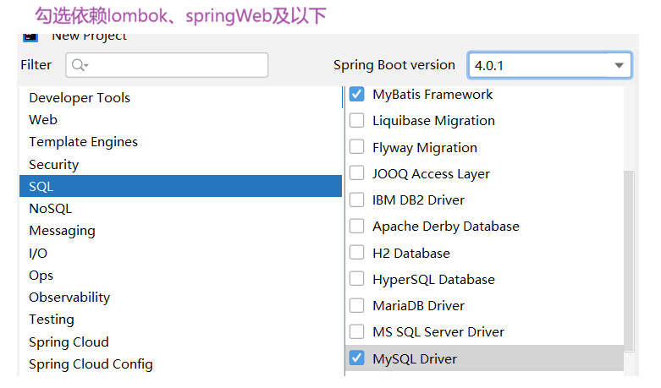
Task: Select NoSQL category
Action: pos(180,208)
